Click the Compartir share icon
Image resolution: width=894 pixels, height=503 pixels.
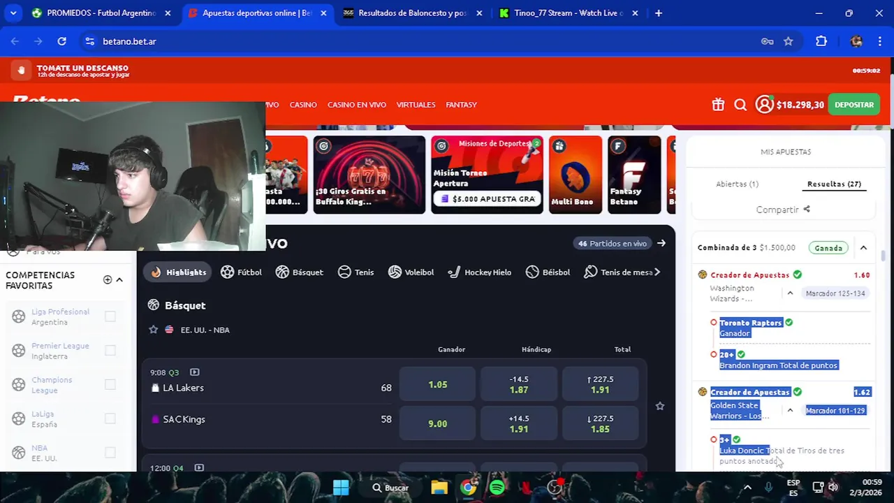click(807, 209)
